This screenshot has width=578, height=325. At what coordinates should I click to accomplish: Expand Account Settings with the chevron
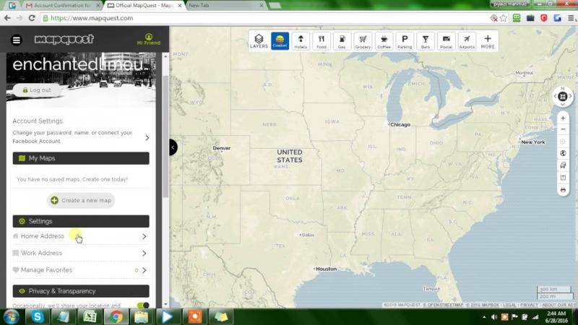click(x=147, y=138)
